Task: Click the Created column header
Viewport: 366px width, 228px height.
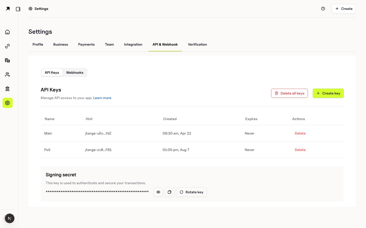Action: pyautogui.click(x=170, y=119)
